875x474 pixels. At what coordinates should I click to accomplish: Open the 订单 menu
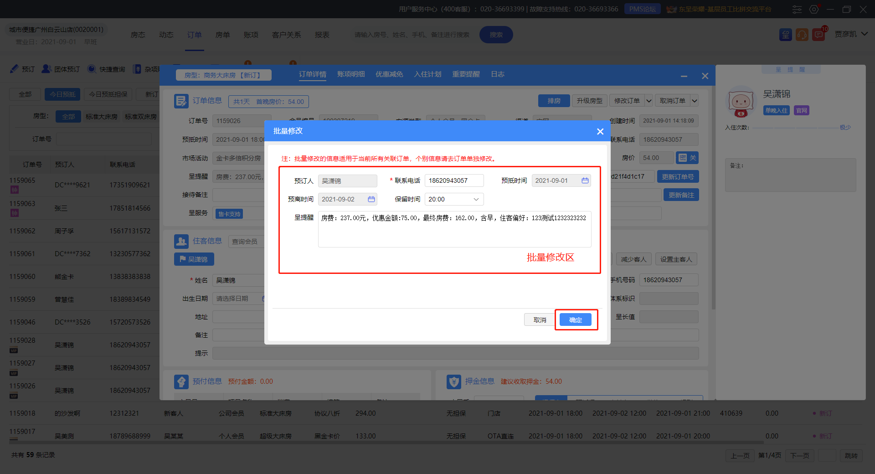[x=195, y=35]
